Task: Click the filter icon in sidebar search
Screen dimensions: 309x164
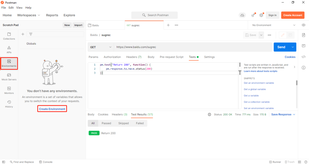Action: coord(31,34)
